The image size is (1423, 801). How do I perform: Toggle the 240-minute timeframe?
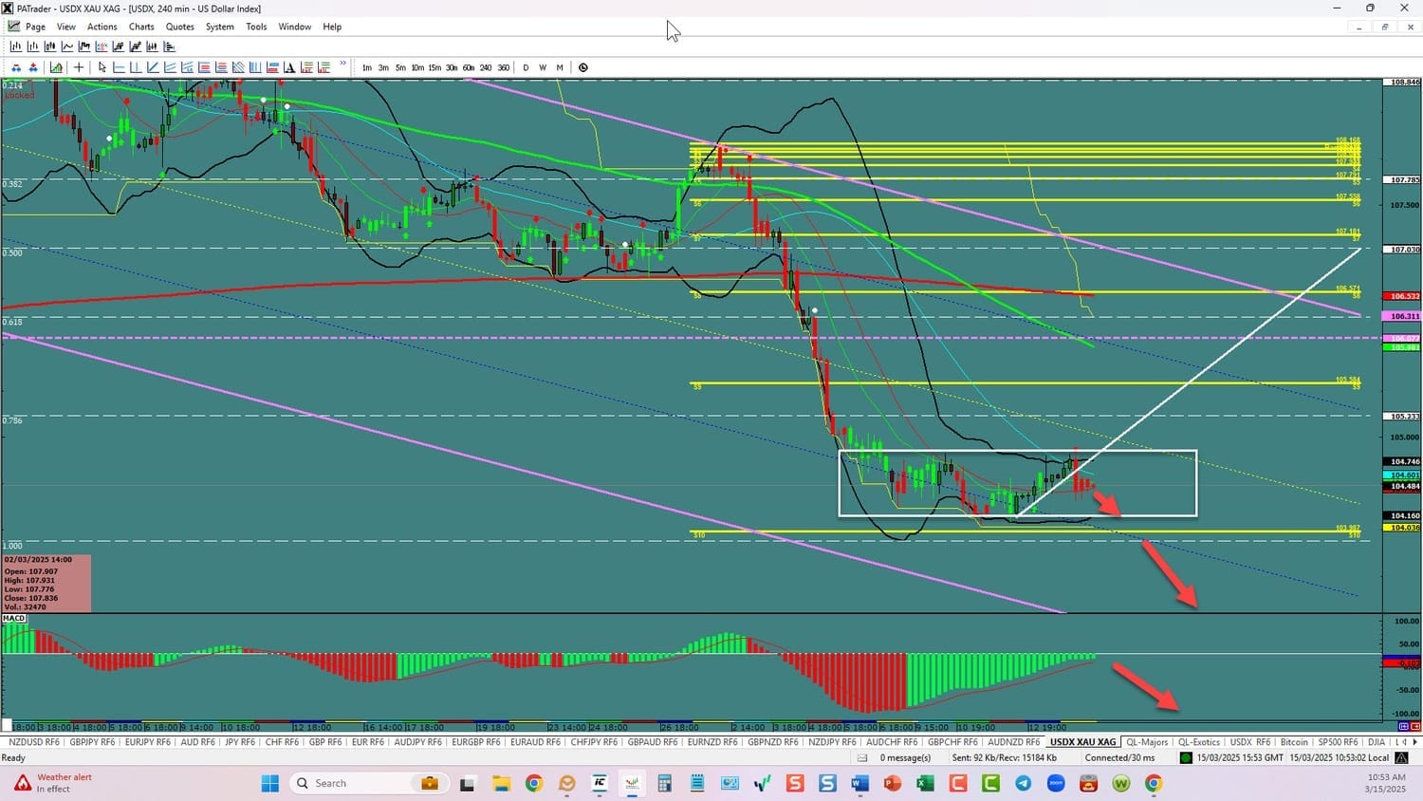(487, 66)
